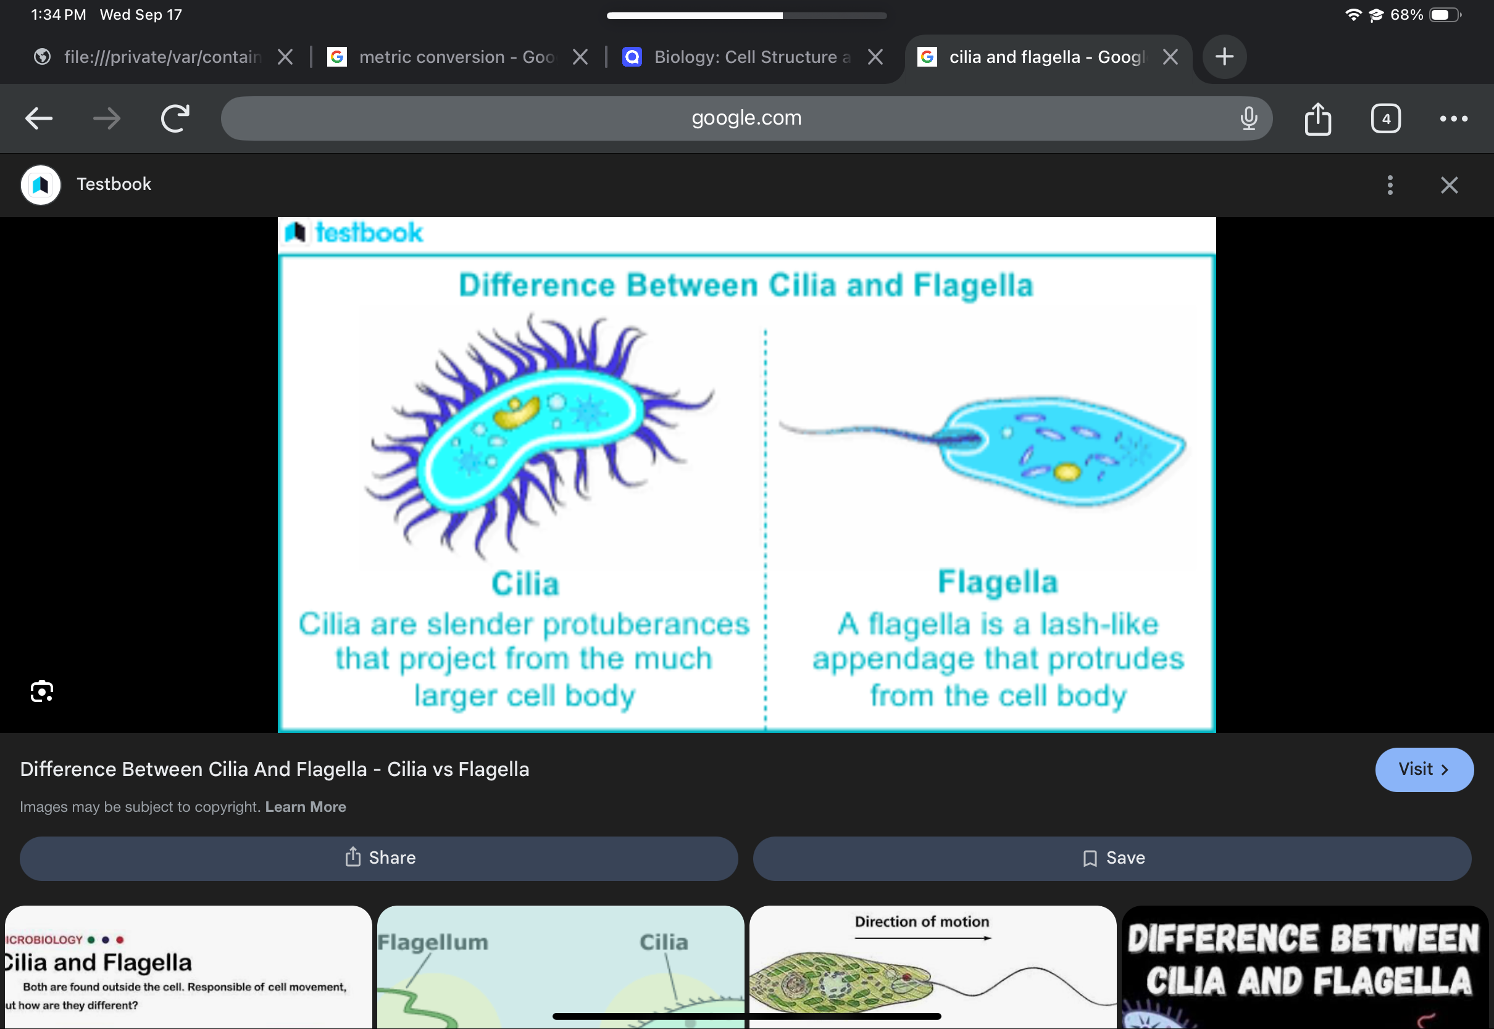Open the Flagellum and Cilia diagram thumbnail
Viewport: 1494px width, 1029px height.
tap(561, 967)
